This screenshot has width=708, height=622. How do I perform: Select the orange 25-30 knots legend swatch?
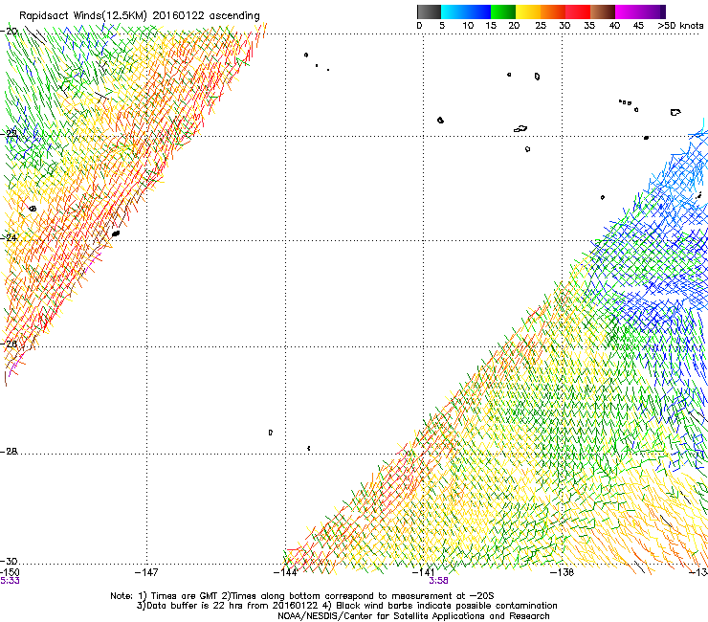(553, 11)
